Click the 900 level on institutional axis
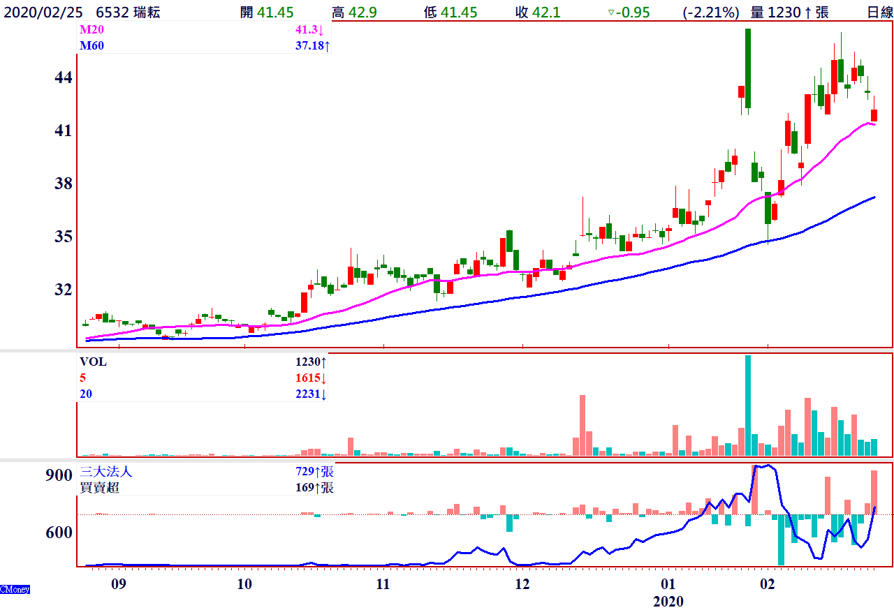This screenshot has height=610, width=894. coord(59,475)
